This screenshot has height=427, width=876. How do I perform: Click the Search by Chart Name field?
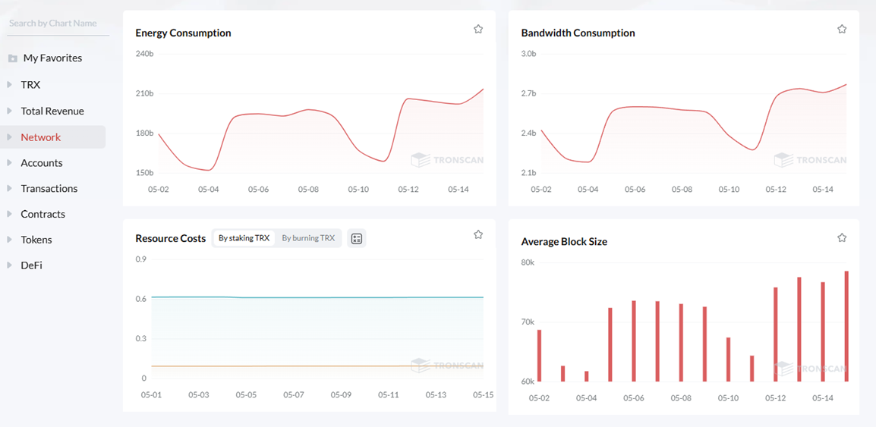point(58,24)
